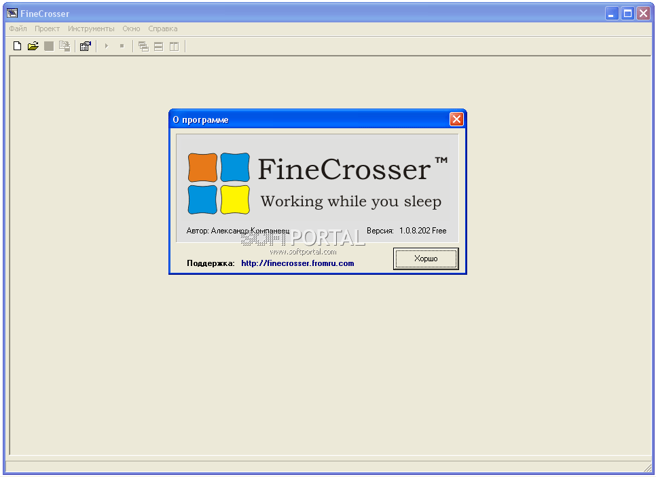Close the FineCrosser main window
The image size is (656, 477).
[644, 14]
